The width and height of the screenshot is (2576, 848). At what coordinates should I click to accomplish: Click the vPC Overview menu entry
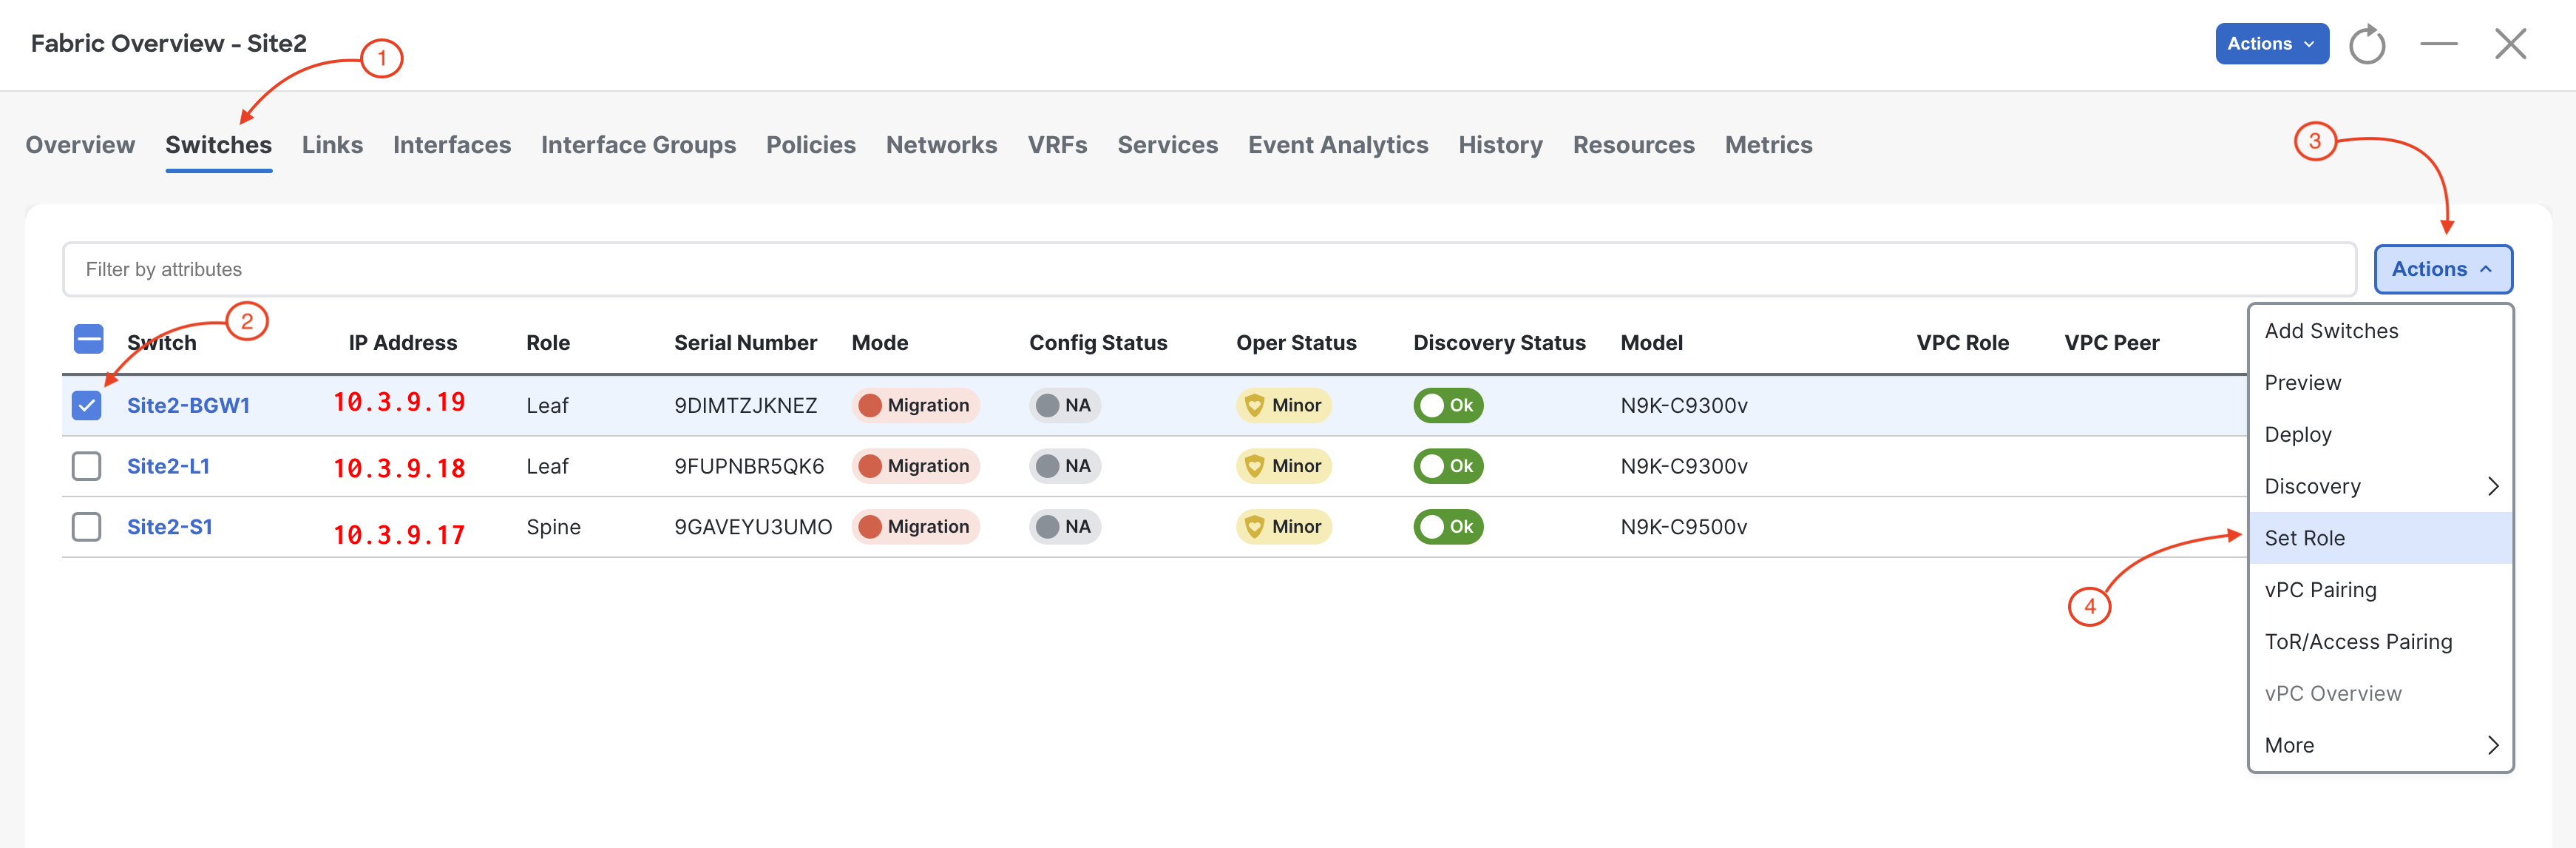2380,694
